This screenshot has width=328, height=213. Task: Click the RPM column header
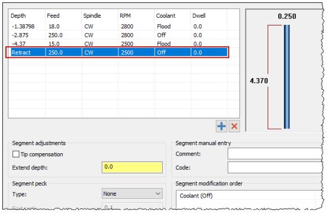136,15
